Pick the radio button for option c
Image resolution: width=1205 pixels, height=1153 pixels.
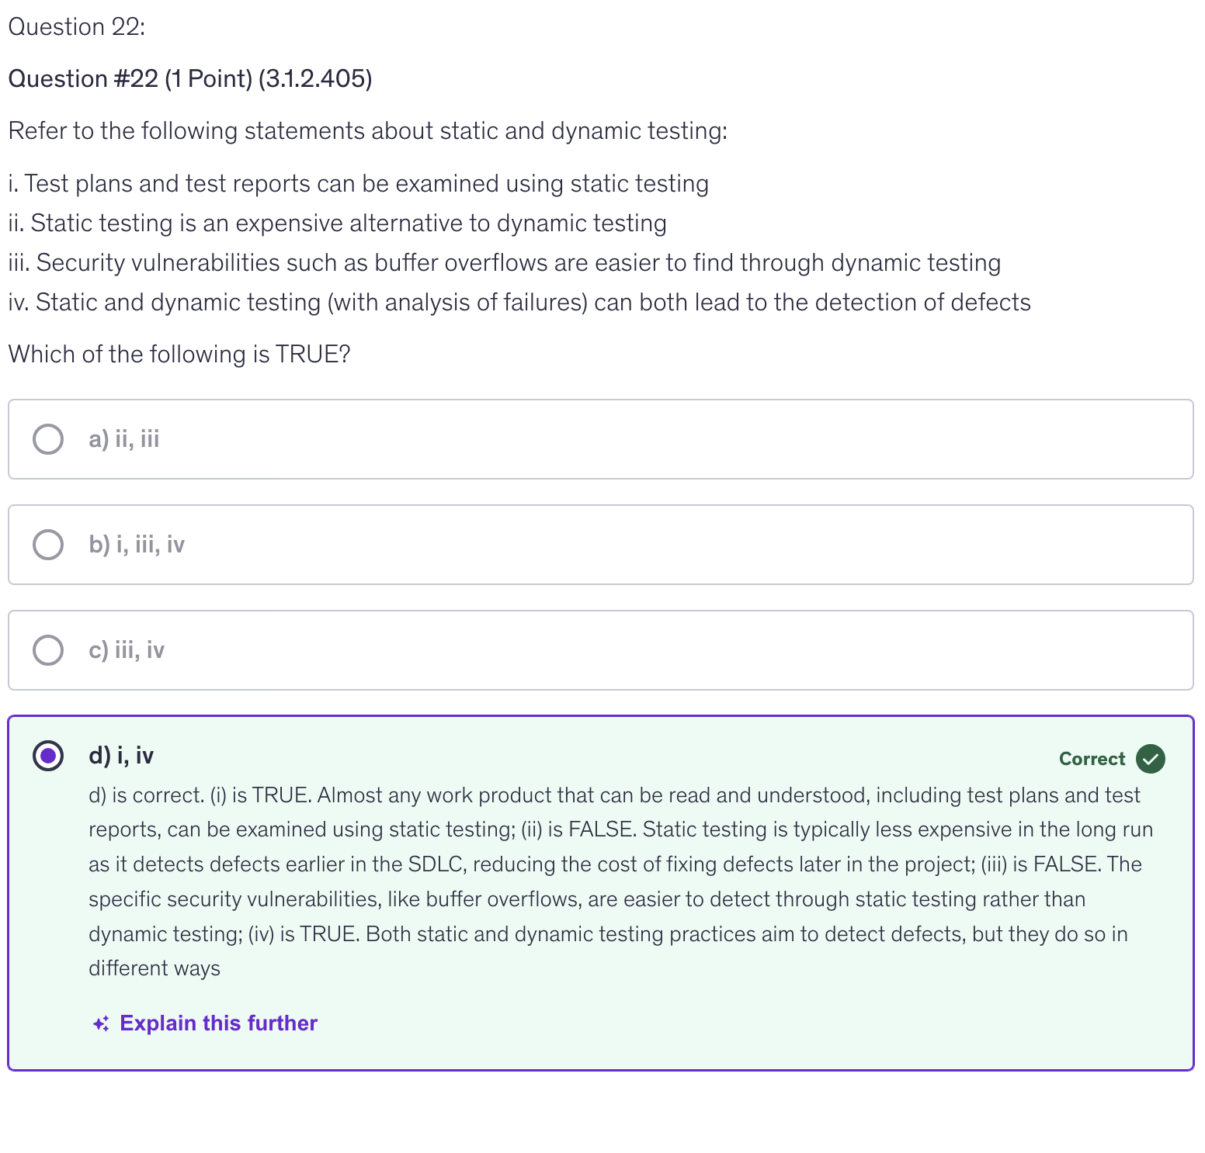pos(48,650)
